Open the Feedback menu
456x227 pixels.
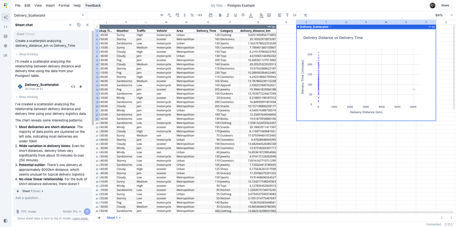(93, 5)
